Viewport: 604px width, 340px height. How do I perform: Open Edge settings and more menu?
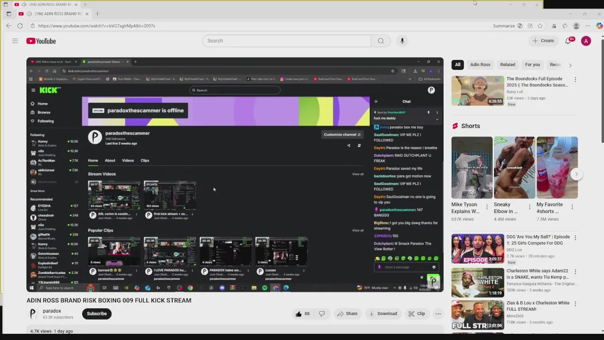pos(587,26)
